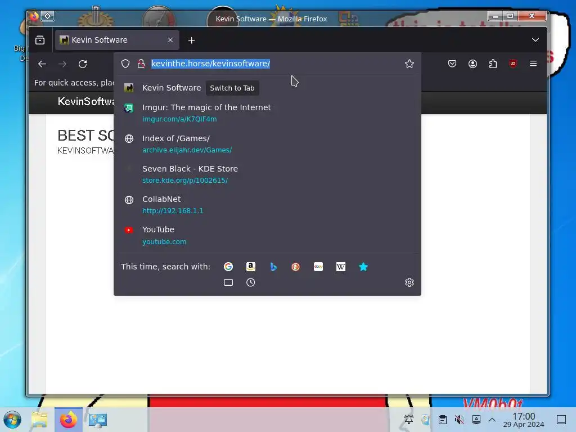
Task: Expand hidden system tray icons
Action: point(492,420)
